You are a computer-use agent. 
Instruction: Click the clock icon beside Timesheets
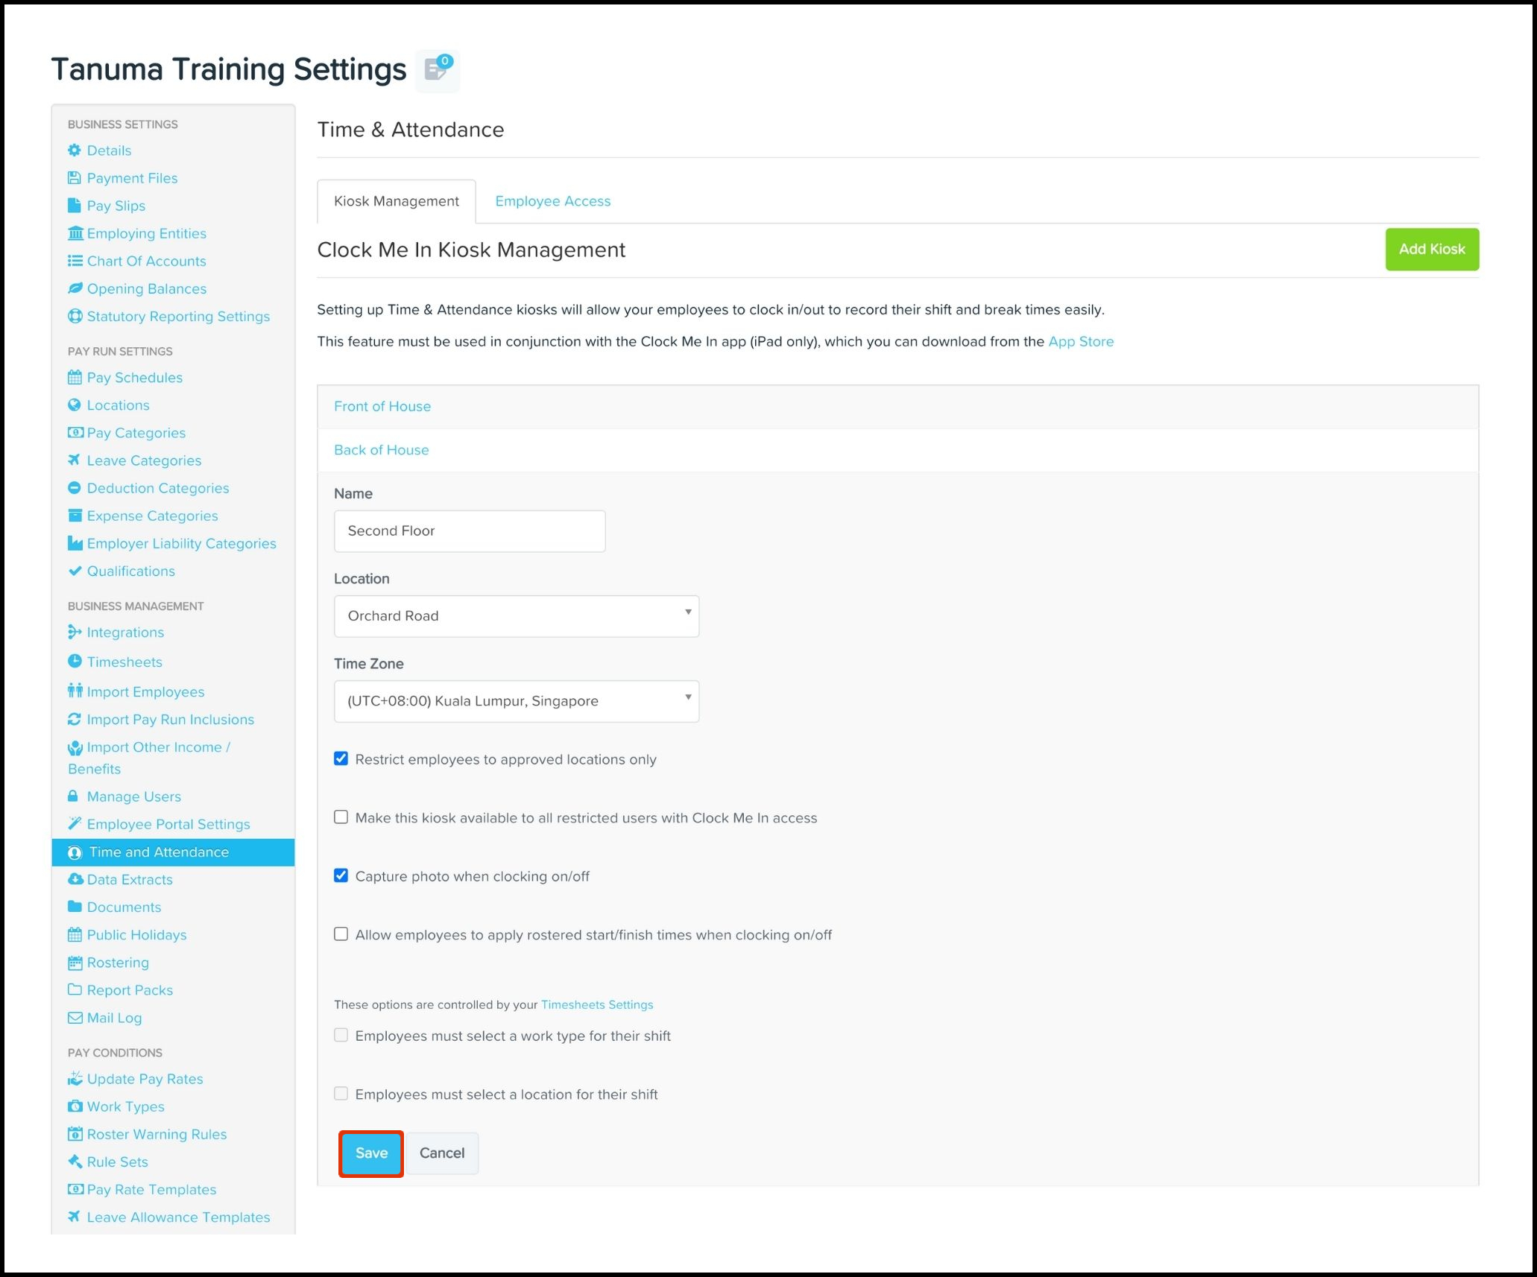pos(75,662)
